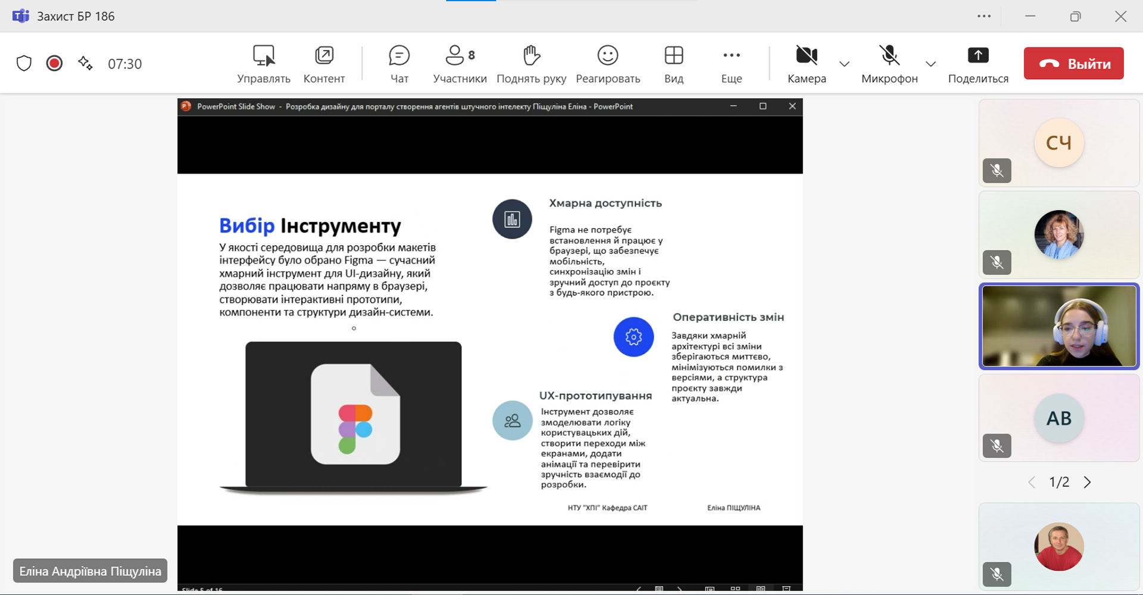The width and height of the screenshot is (1143, 595).
Task: Show the Участники list
Action: click(x=459, y=64)
